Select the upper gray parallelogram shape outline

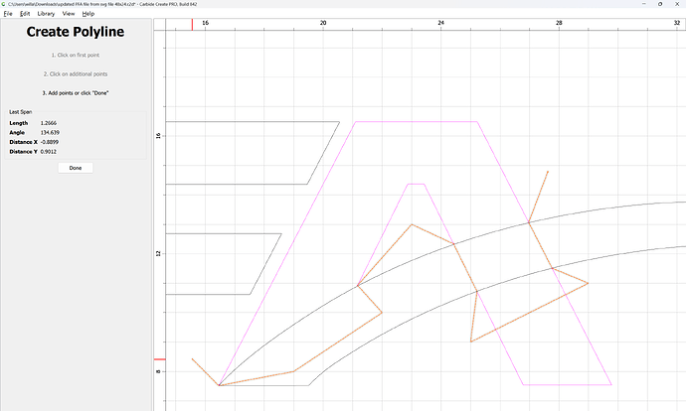pos(249,122)
